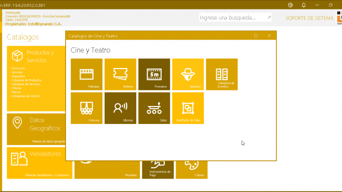Image resolution: width=342 pixels, height=192 pixels.
Task: Open the Idiomas languages tile
Action: (120, 108)
